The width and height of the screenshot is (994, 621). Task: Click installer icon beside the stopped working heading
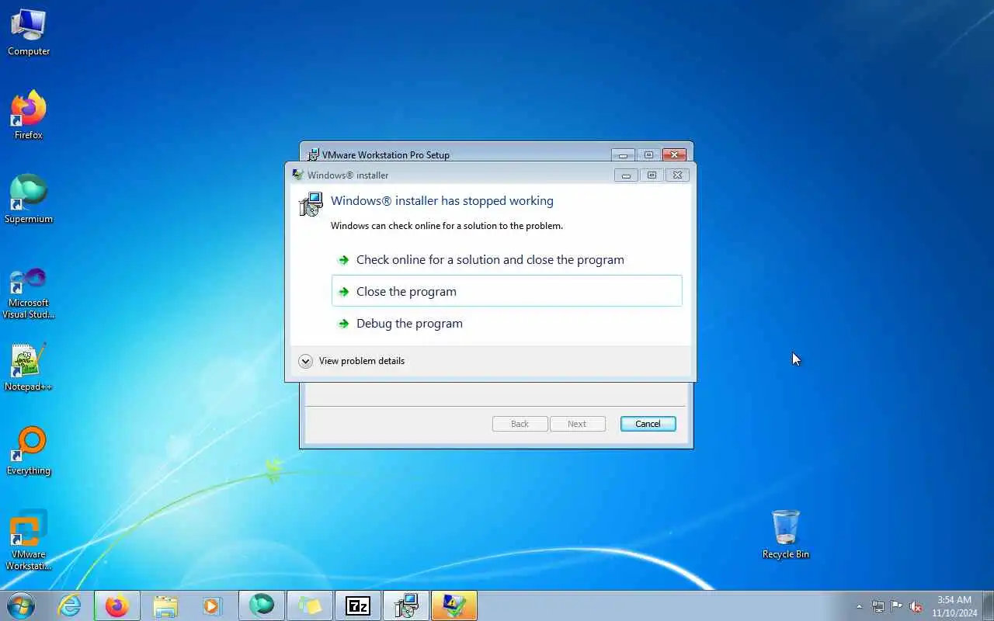click(x=311, y=204)
